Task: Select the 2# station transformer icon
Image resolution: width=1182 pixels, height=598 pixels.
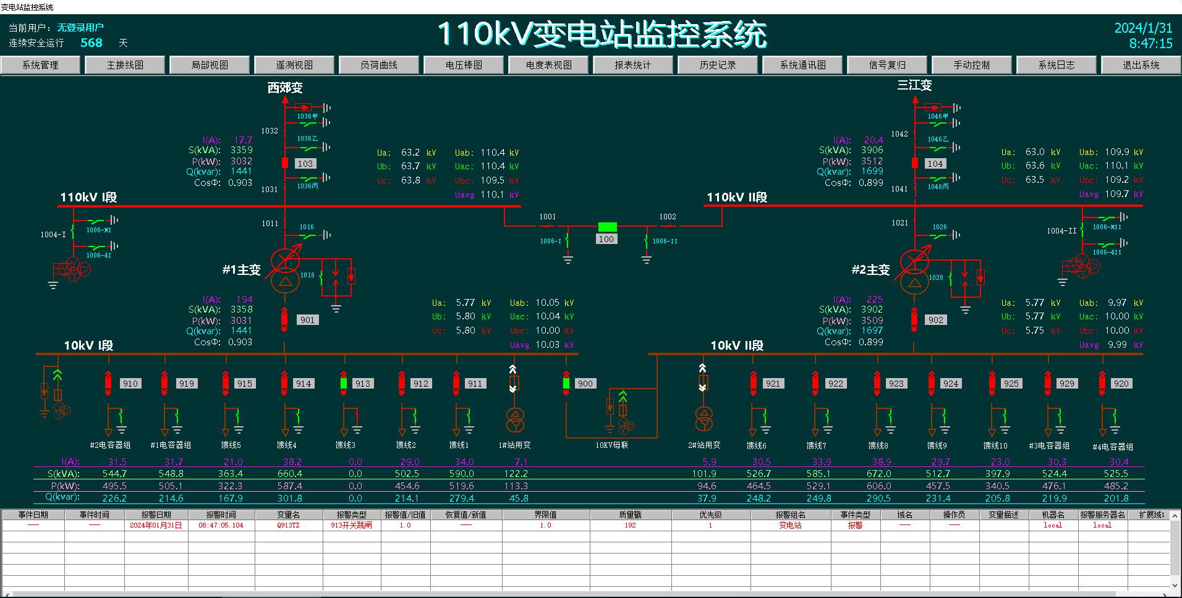Action: pyautogui.click(x=703, y=418)
